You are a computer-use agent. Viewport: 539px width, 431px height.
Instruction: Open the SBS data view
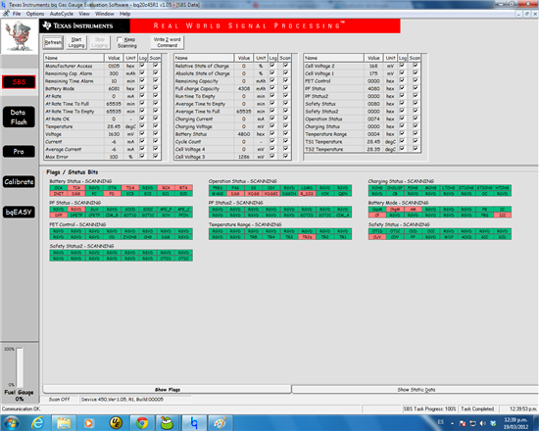point(19,82)
